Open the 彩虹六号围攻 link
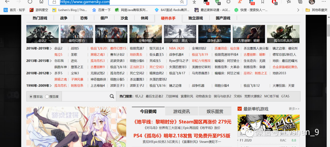The image size is (330, 147). coord(201,61)
